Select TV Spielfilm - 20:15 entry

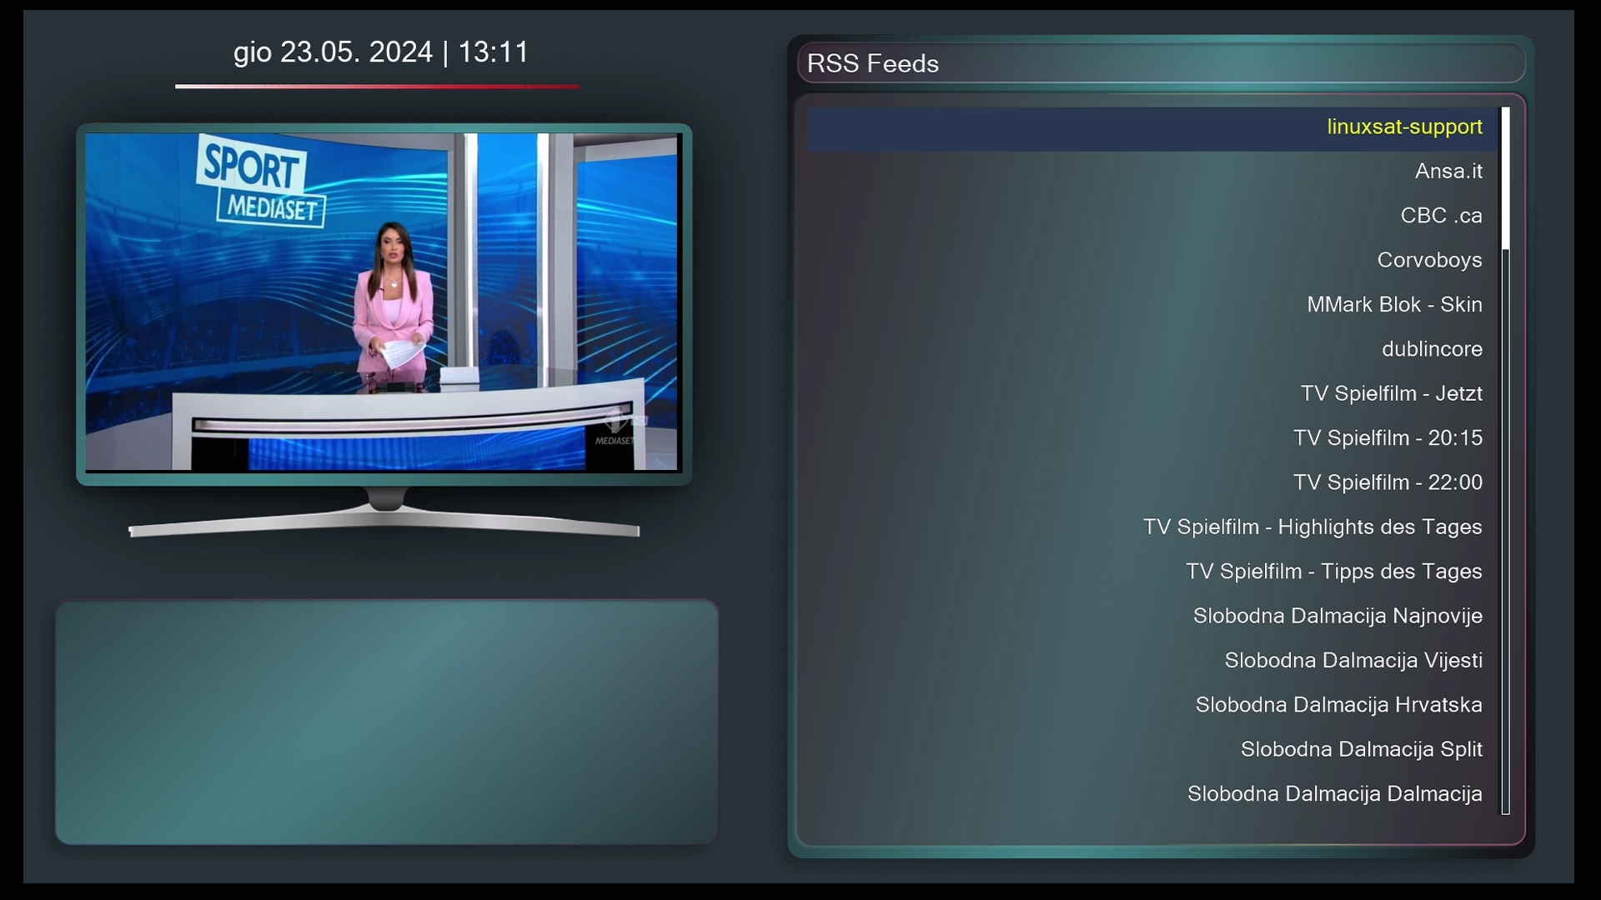point(1388,438)
